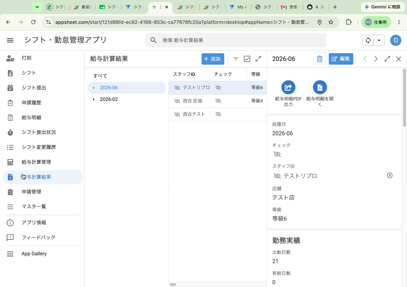The width and height of the screenshot is (407, 287).
Task: Go to previous record arrow
Action: [x=365, y=59]
